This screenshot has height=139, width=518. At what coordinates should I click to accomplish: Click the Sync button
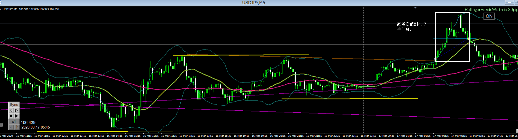(x=14, y=104)
